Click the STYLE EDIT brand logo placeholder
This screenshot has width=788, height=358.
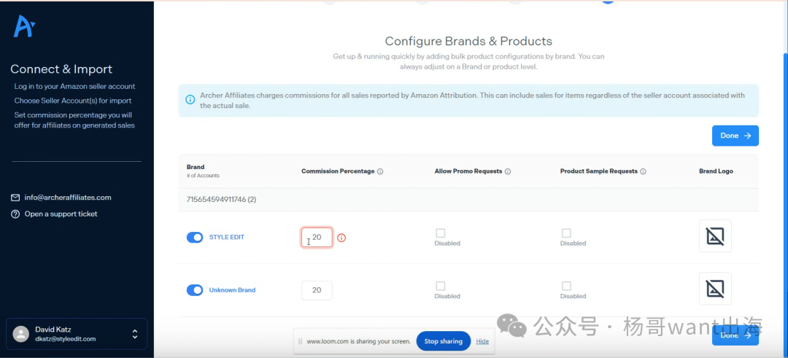(715, 236)
